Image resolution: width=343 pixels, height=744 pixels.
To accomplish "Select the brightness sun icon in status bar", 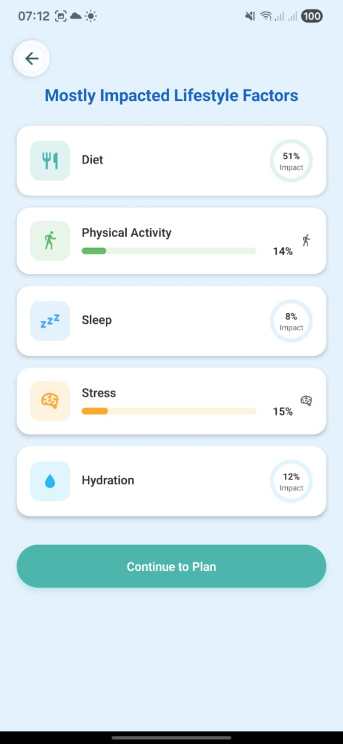I will [x=91, y=16].
